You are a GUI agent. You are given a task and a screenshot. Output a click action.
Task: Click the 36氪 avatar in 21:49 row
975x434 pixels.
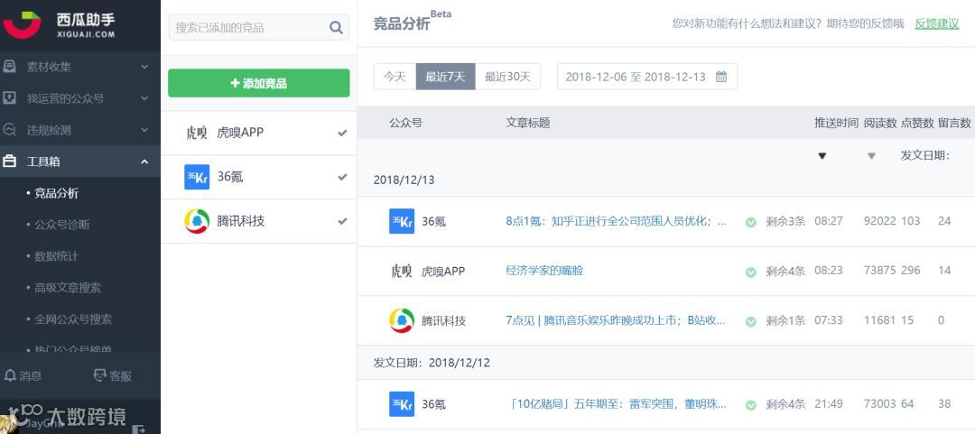(402, 405)
